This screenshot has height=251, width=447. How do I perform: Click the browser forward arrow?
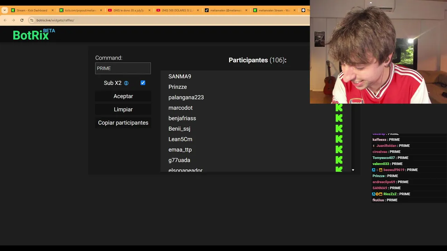(x=13, y=20)
